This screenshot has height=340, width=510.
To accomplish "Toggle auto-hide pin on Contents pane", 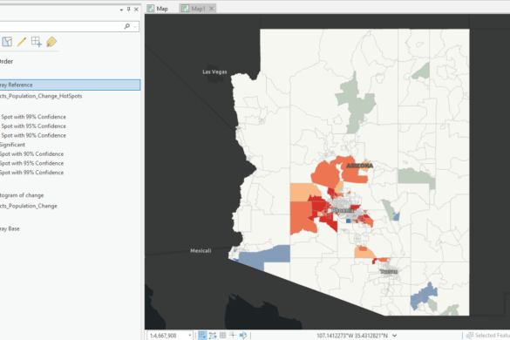I will coord(129,10).
